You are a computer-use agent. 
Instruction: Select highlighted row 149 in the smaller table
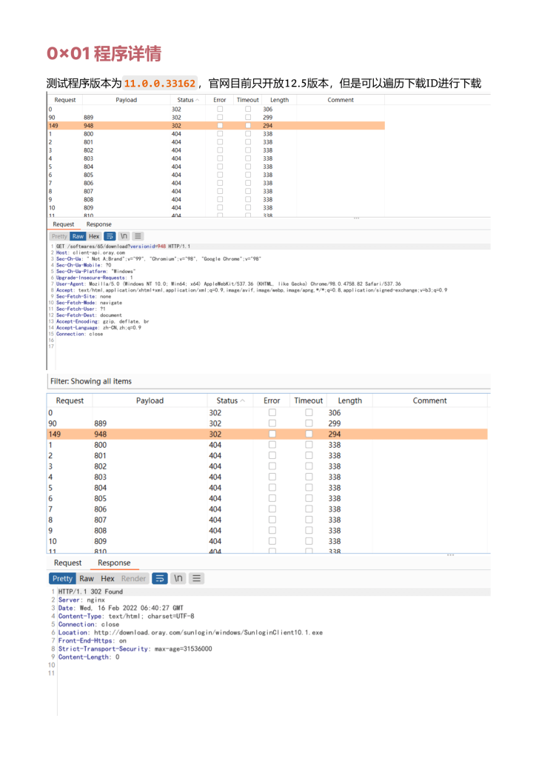(x=215, y=126)
